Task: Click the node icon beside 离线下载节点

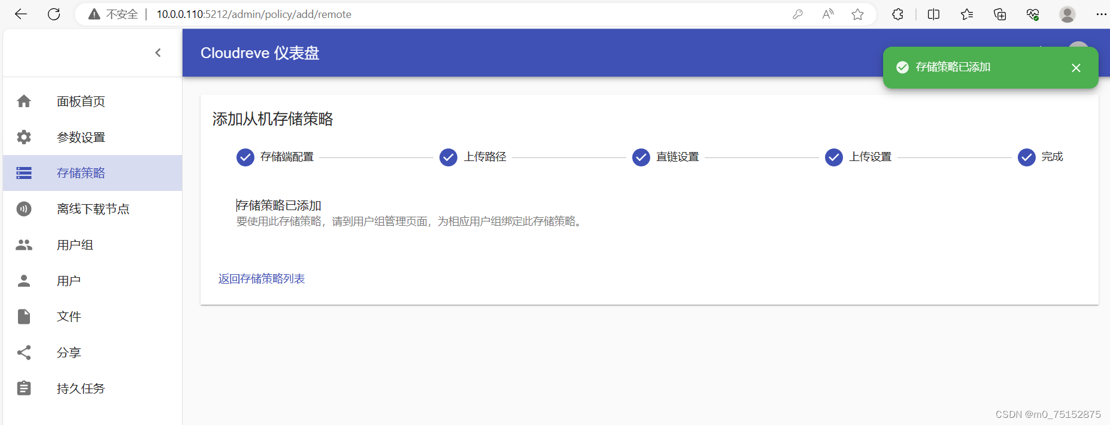Action: tap(24, 209)
